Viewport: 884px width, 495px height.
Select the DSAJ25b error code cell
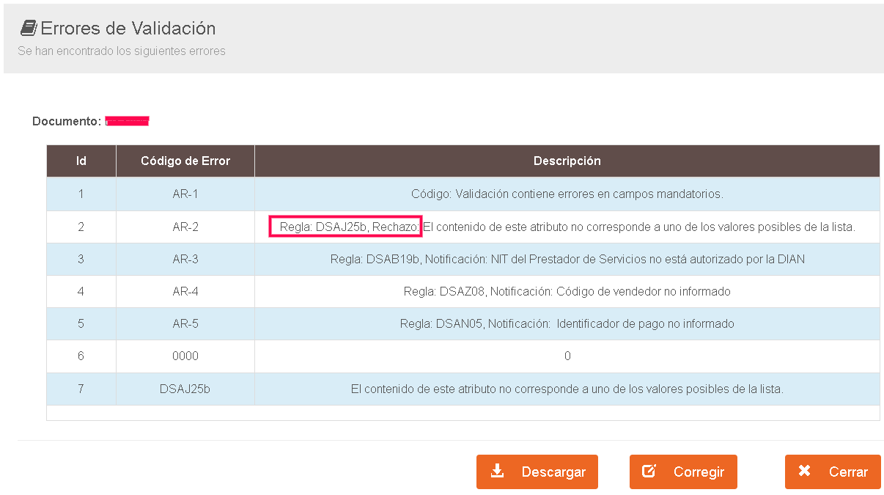[x=185, y=389]
